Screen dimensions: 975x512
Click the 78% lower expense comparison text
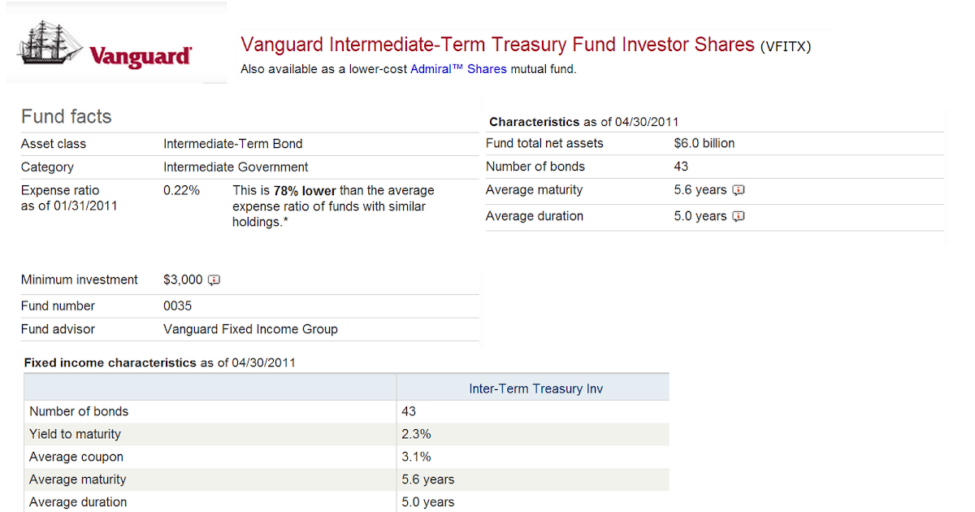click(305, 190)
